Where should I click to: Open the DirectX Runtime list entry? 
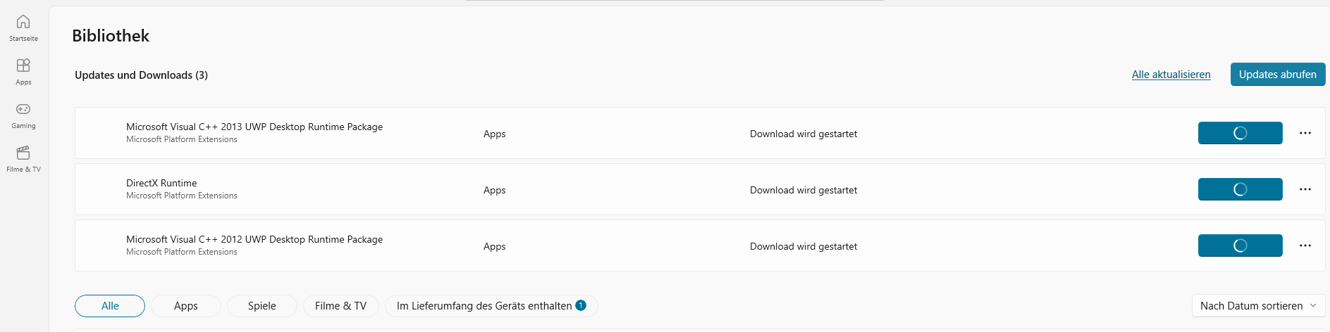coord(700,189)
